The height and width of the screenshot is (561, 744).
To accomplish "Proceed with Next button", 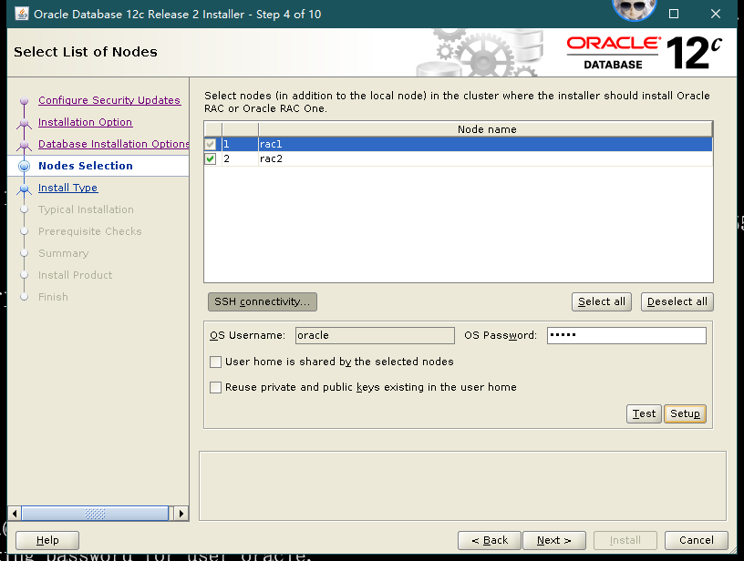I will 554,540.
